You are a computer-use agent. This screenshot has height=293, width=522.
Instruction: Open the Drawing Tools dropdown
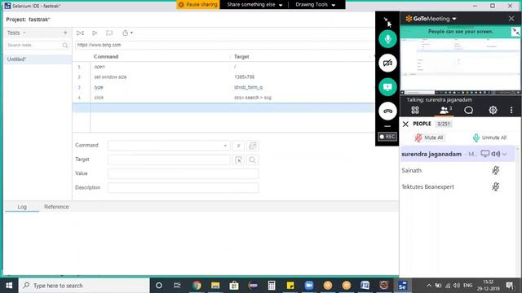(316, 5)
